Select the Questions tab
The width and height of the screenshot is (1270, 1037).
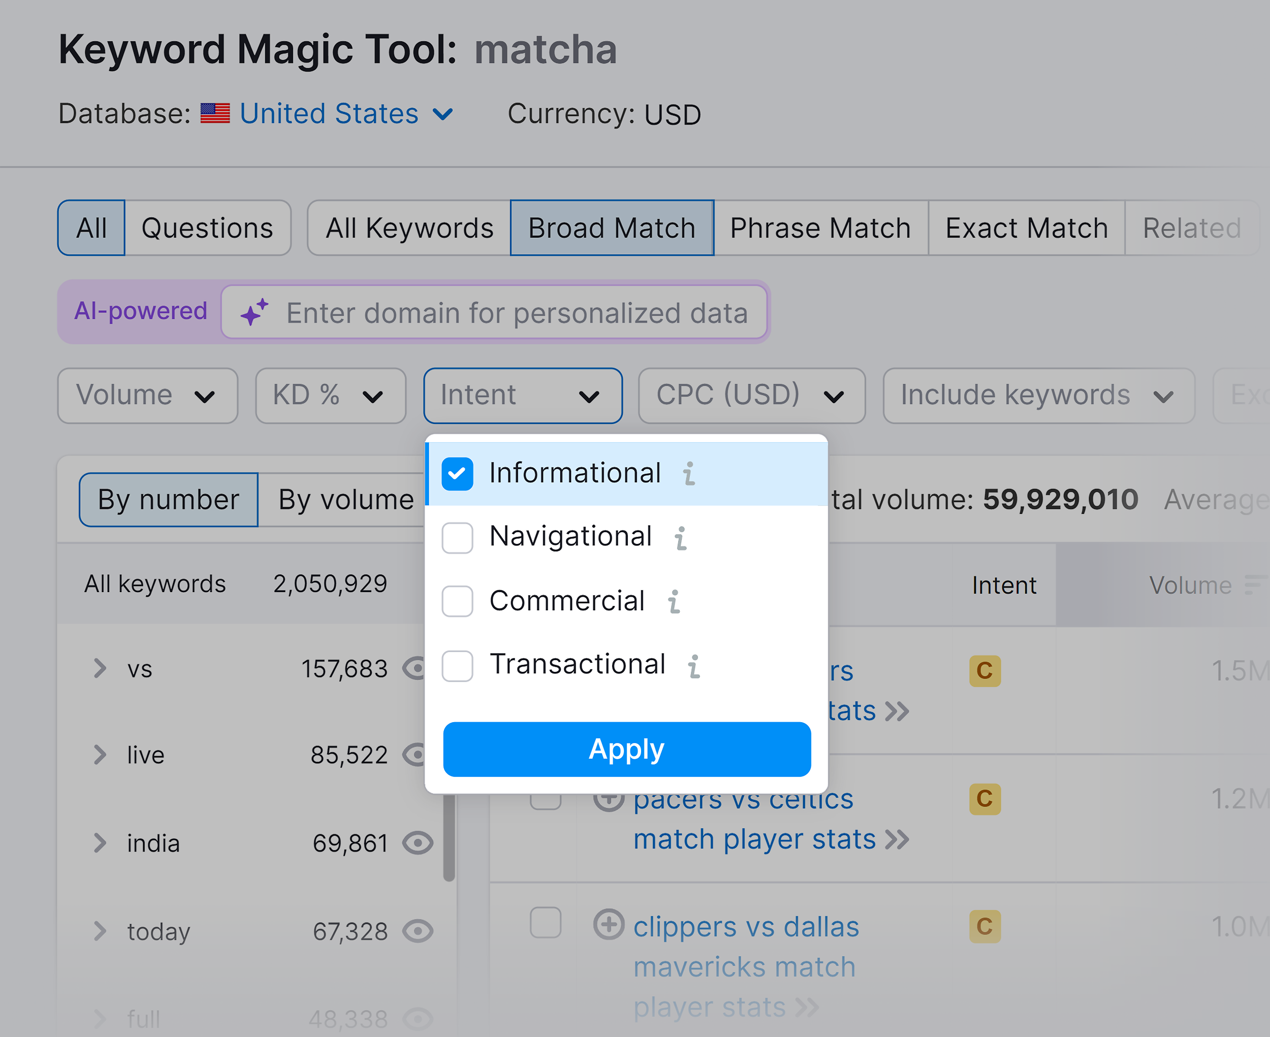207,228
